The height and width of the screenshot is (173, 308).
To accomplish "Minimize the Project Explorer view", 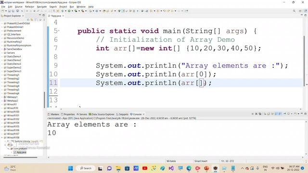I will coord(40,15).
